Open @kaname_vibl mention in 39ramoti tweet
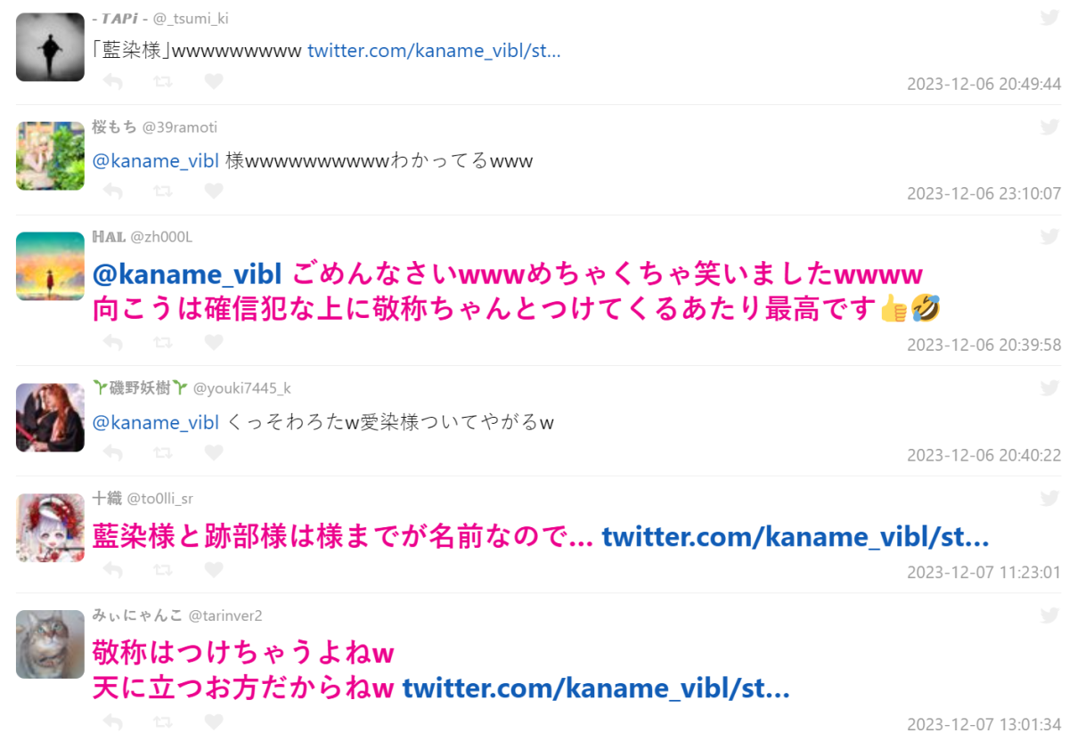 point(156,161)
